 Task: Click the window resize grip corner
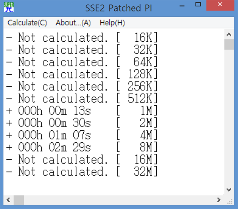[x=230, y=201]
